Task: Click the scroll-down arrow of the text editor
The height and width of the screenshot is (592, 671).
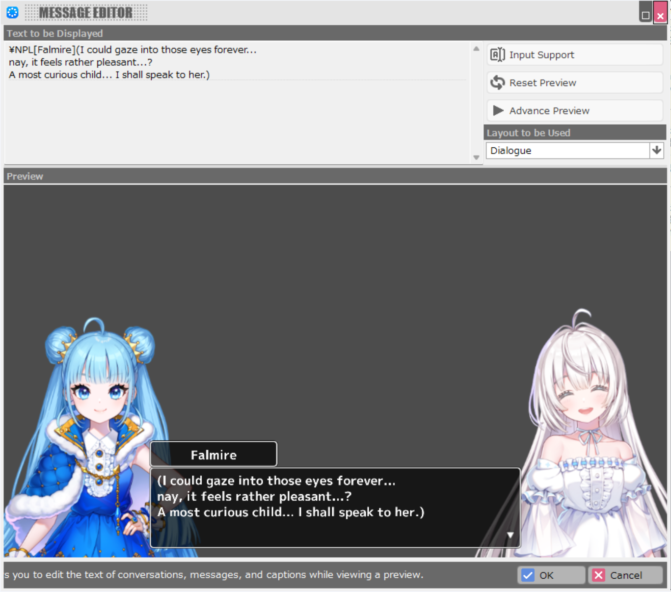Action: tap(476, 157)
